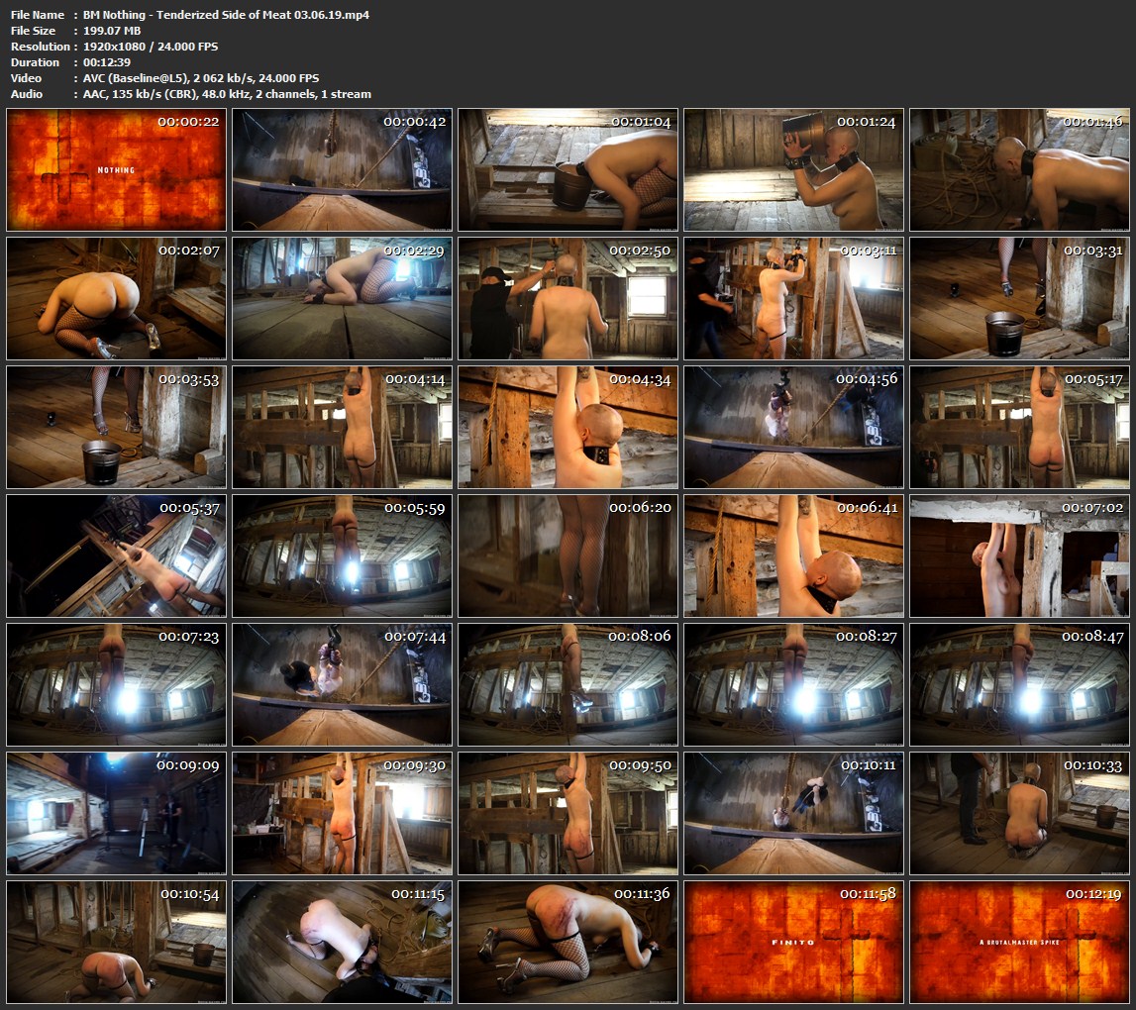Screen dimensions: 1136x1010
Task: Select the thumbnail stamped 00:07:44
Action: (x=342, y=684)
